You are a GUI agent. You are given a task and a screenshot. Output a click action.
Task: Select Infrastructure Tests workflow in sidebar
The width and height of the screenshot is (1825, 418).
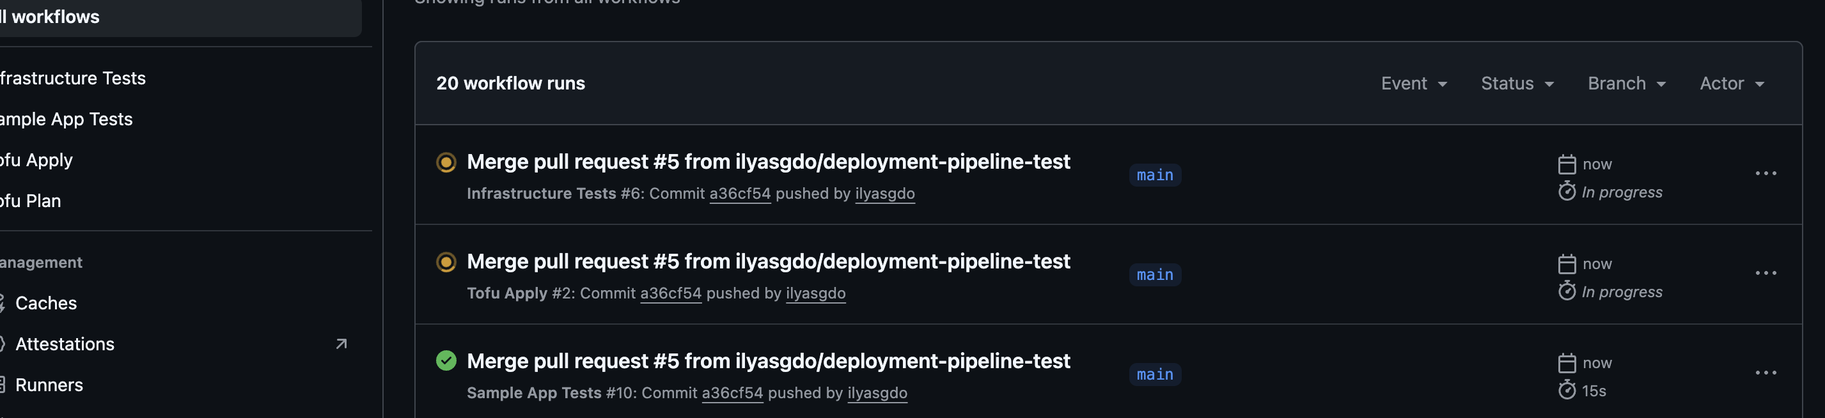tap(72, 78)
